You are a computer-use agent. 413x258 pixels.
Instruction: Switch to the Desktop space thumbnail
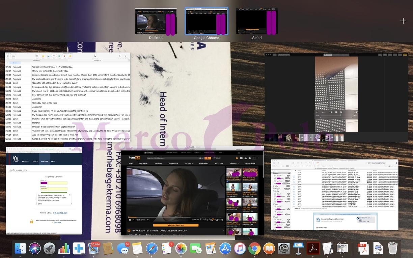point(156,21)
